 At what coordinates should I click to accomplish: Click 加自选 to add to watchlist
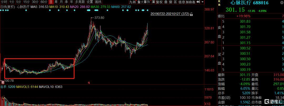190,2
